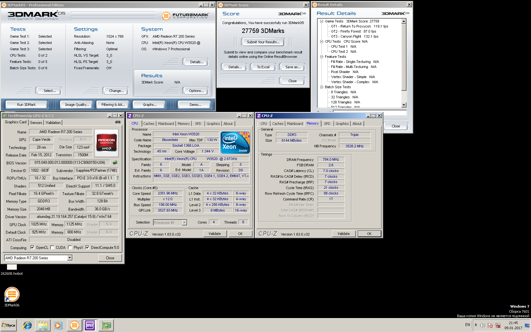
Task: Open the AMD Radeon R7 200 Series dropdown
Action: [x=70, y=258]
